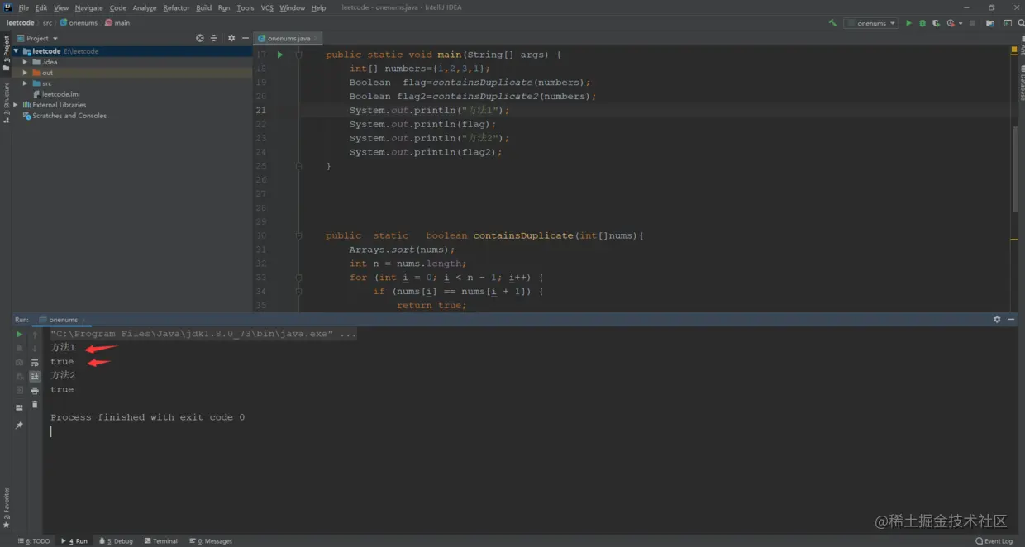The width and height of the screenshot is (1025, 547).
Task: Open the Project view type dropdown
Action: pos(37,38)
